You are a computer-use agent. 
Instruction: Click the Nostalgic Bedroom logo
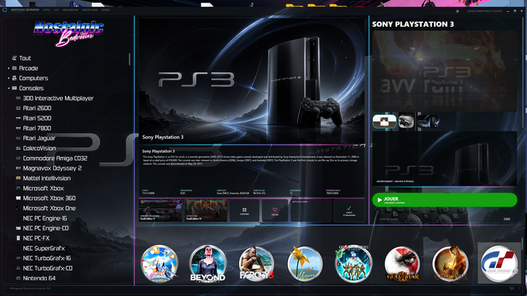[x=69, y=33]
